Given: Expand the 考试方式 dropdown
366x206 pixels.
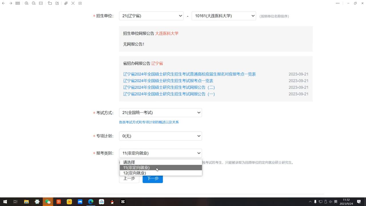Looking at the screenshot, I should click(160, 112).
